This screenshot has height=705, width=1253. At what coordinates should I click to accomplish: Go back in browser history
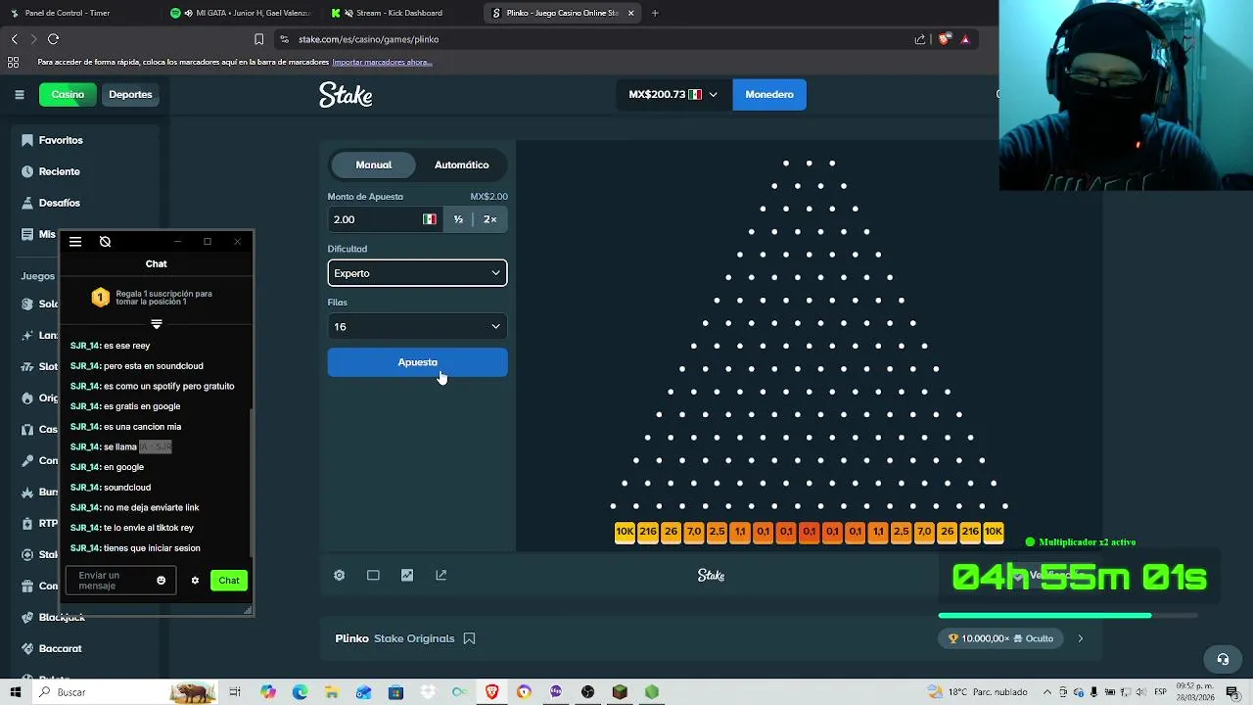click(15, 39)
